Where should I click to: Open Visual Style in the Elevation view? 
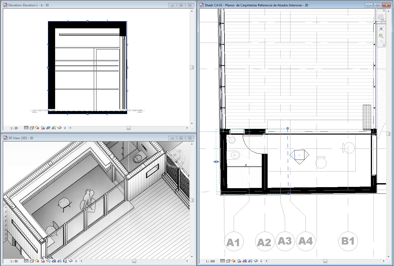point(32,128)
